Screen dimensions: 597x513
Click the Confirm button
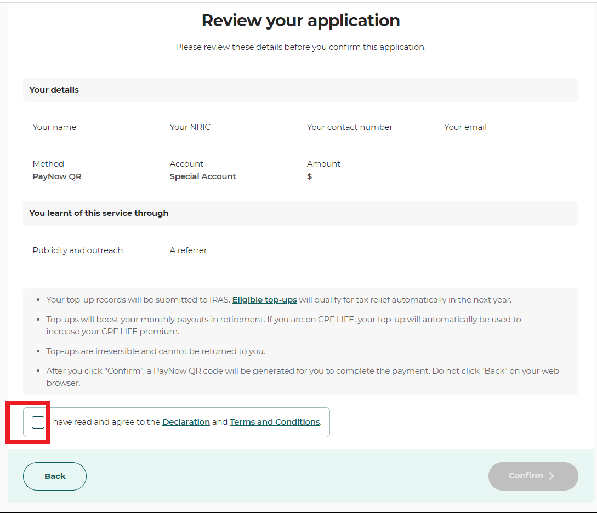point(532,476)
